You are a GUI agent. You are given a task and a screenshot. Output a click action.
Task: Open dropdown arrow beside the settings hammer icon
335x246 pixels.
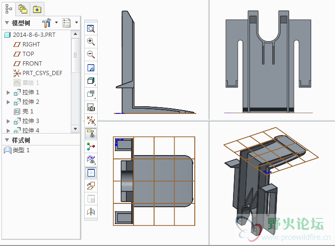pyautogui.click(x=56, y=22)
